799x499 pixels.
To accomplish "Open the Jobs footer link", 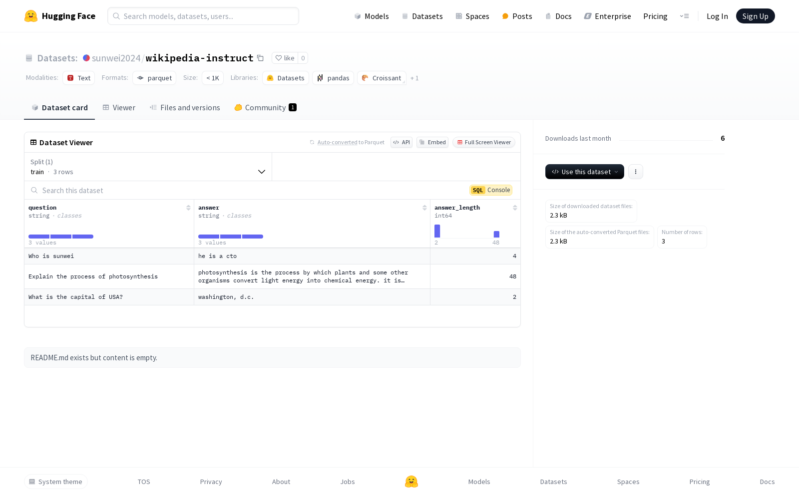I will click(348, 482).
